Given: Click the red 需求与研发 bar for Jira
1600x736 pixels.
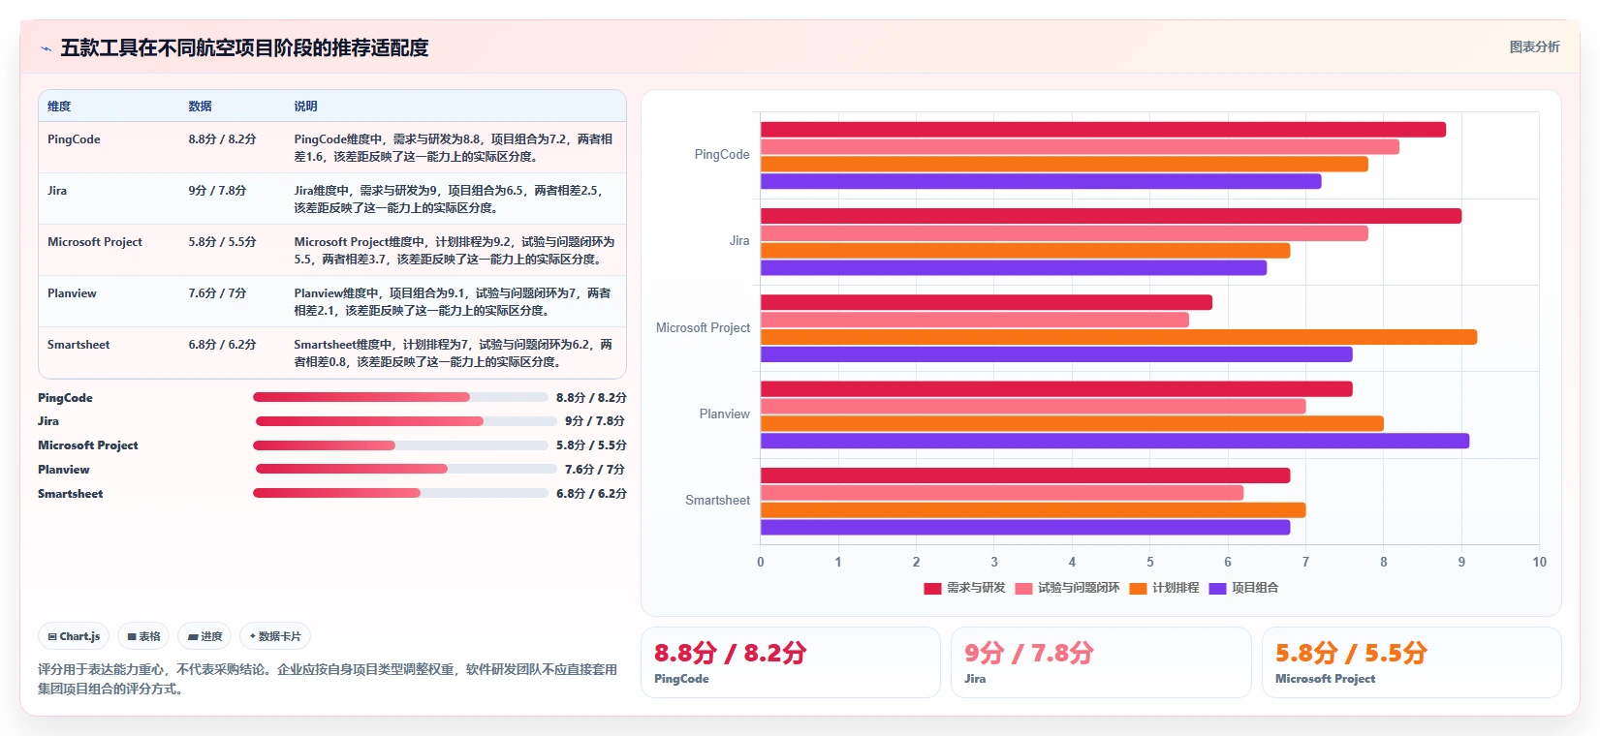Looking at the screenshot, I should 1111,216.
